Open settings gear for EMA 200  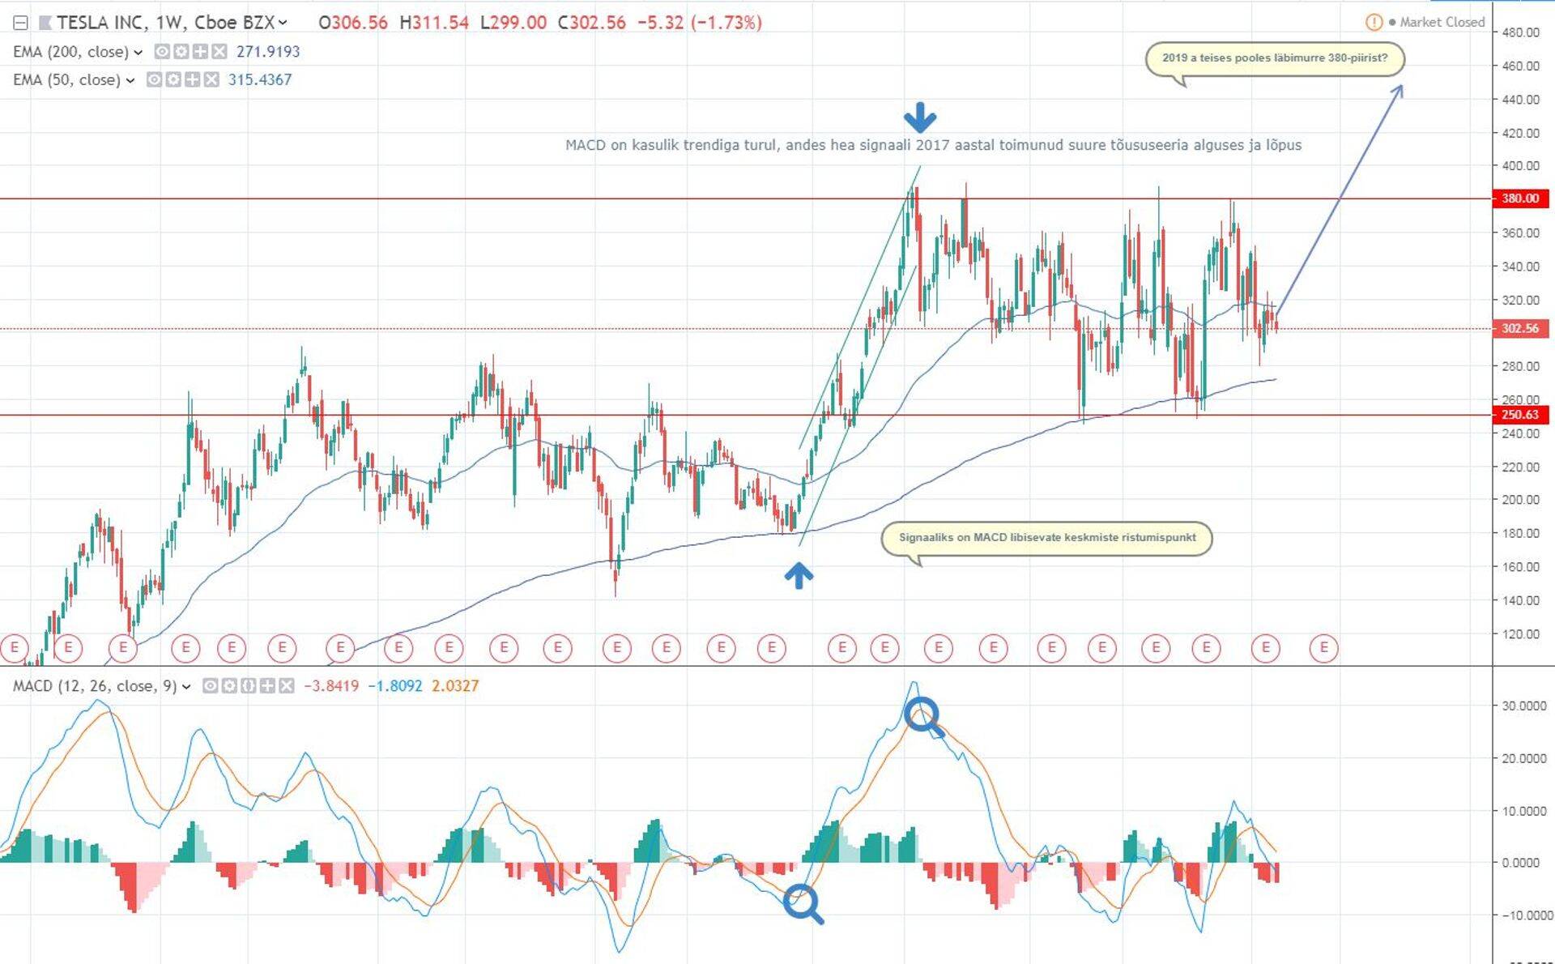(x=181, y=52)
